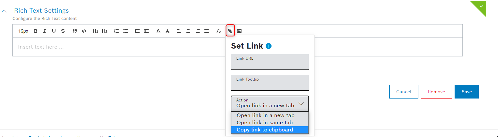
Task: Apply strikethrough formatting
Action: pos(63,31)
